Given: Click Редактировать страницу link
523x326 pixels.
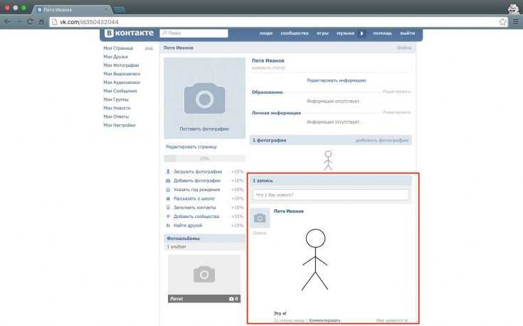Looking at the screenshot, I should point(191,147).
